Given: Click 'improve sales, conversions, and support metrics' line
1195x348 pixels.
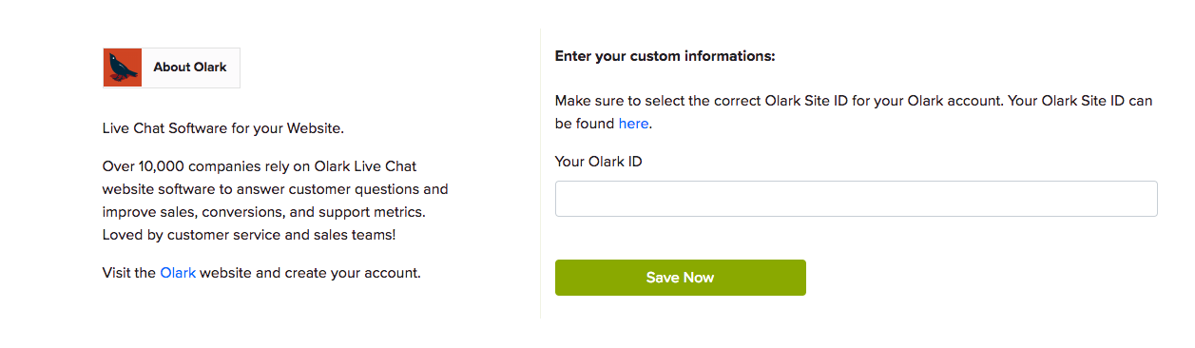Looking at the screenshot, I should [x=264, y=212].
